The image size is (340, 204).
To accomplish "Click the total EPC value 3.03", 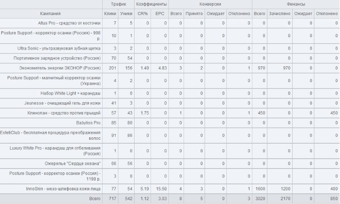I will tap(162, 198).
